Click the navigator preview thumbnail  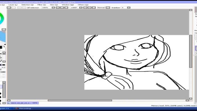(3, 38)
